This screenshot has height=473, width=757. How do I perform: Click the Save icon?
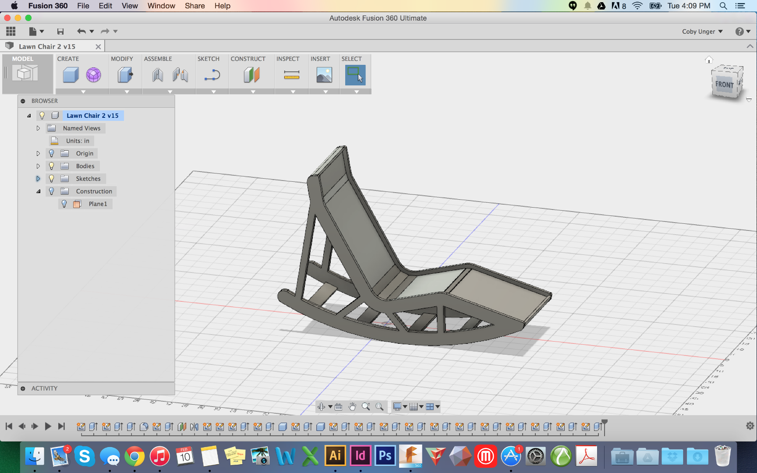coord(60,31)
